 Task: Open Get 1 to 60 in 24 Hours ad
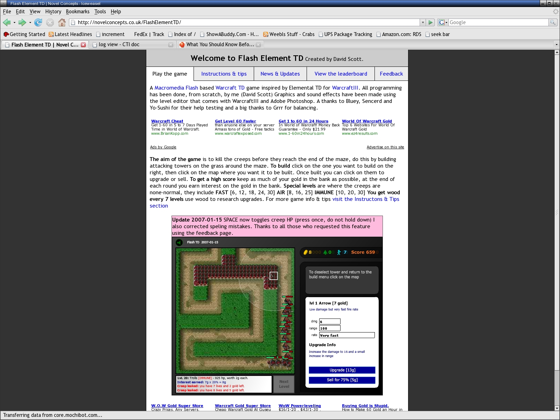pos(303,121)
